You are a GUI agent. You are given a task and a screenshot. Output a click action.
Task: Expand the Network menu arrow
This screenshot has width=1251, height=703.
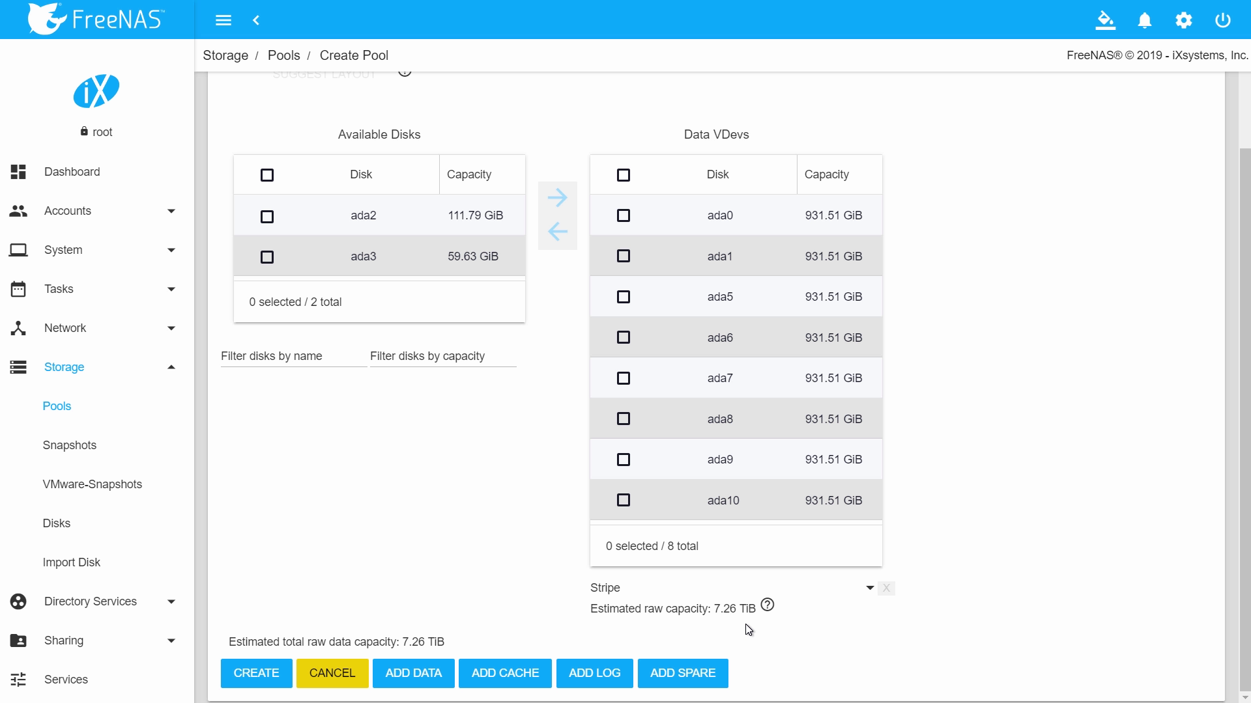point(171,328)
